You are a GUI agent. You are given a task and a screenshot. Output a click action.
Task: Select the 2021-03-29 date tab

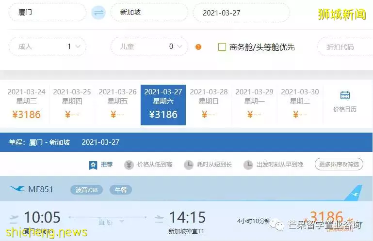(x=254, y=105)
